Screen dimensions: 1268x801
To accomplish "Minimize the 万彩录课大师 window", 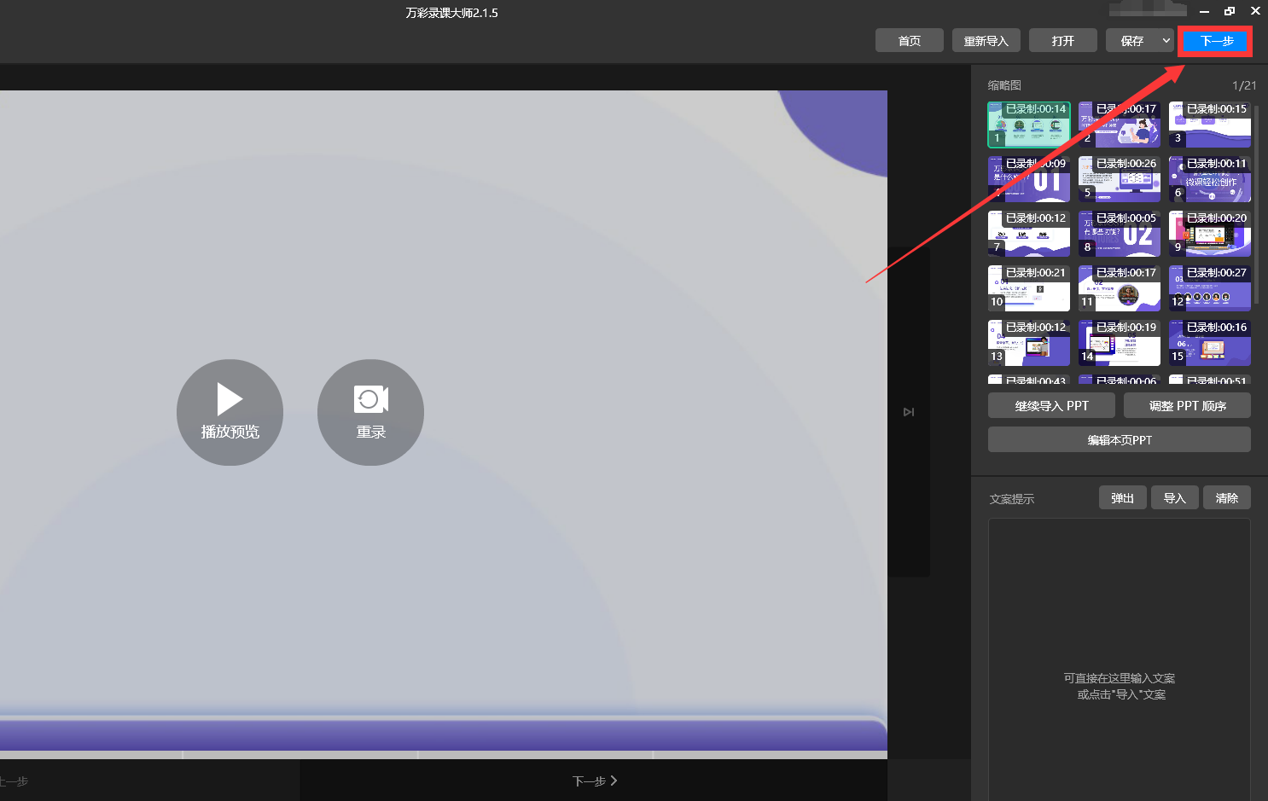I will click(x=1204, y=11).
